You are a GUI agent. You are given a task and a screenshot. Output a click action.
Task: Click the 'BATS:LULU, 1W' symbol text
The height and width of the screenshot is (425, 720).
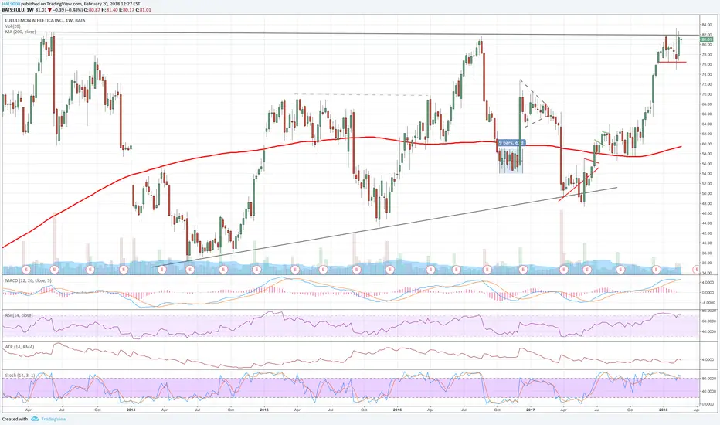[x=17, y=9]
